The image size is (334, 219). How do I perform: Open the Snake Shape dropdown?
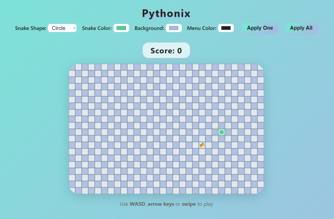point(62,28)
